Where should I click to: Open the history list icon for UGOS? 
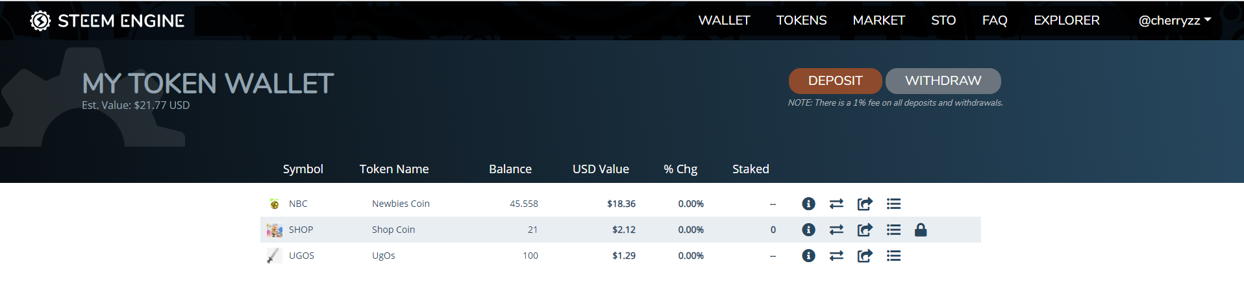tap(893, 256)
